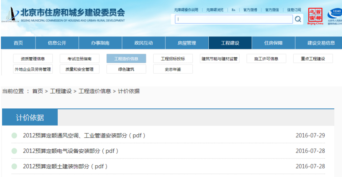Open the 12345 hotline icon
Image resolution: width=342 pixels, height=177 pixels.
335,16
